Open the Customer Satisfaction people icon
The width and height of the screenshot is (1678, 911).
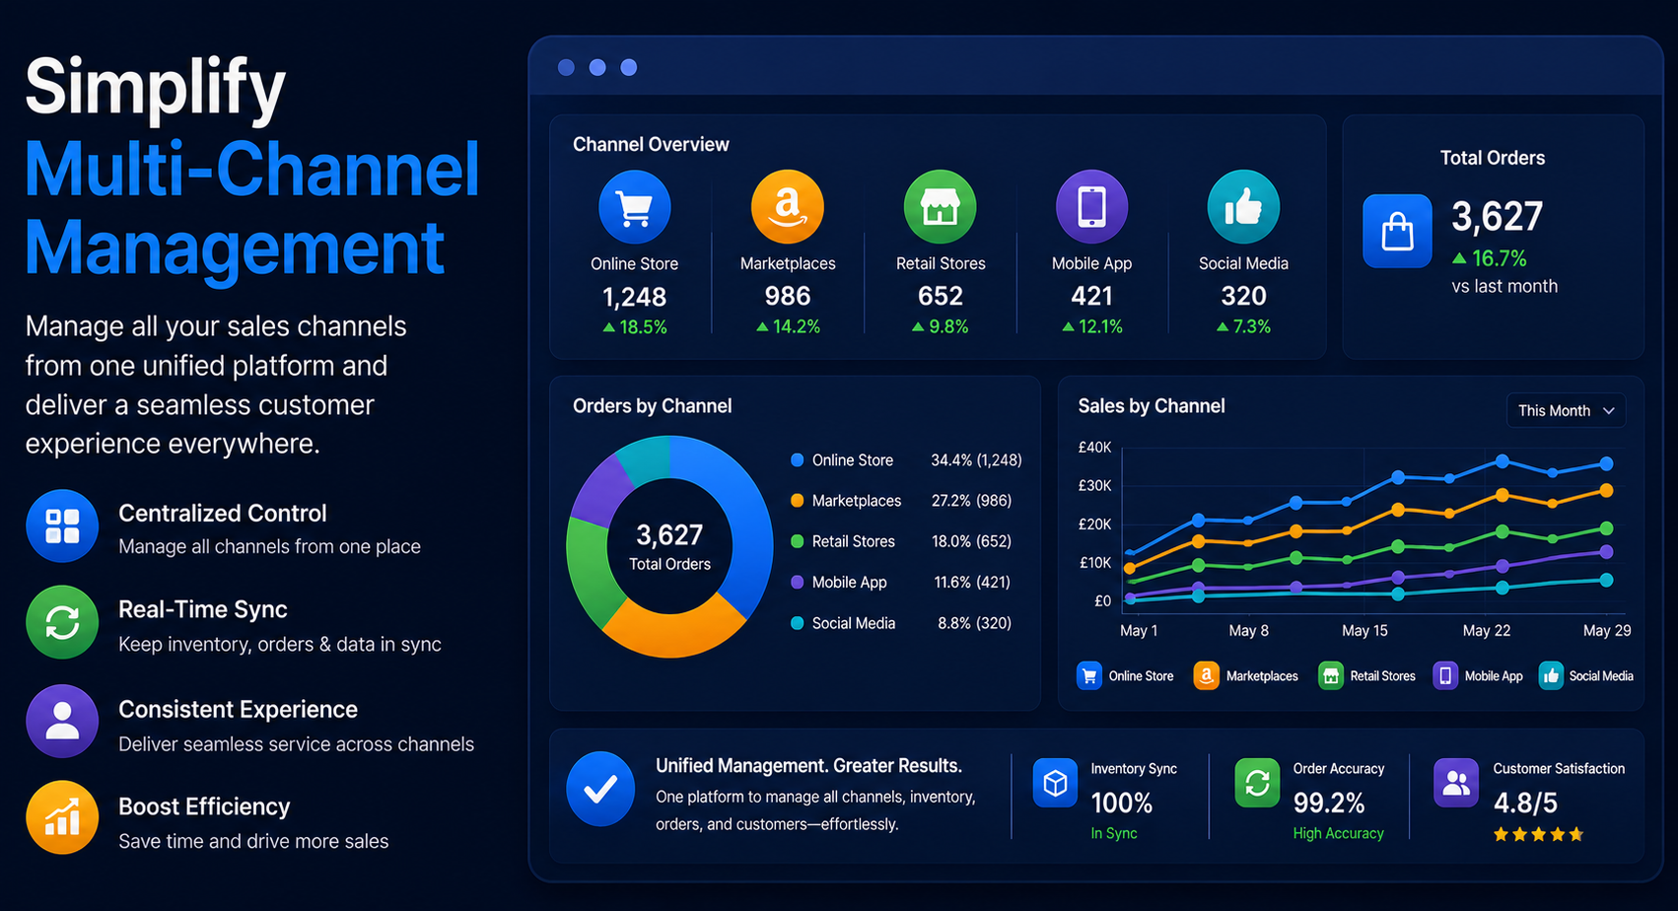pos(1456,784)
